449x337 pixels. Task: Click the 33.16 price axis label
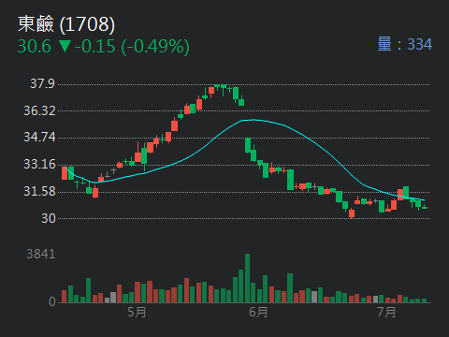point(39,164)
